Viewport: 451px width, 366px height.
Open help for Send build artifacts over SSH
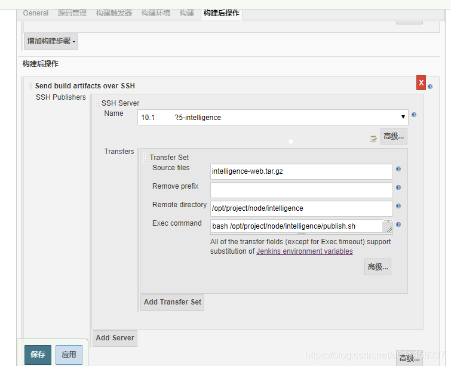[430, 87]
